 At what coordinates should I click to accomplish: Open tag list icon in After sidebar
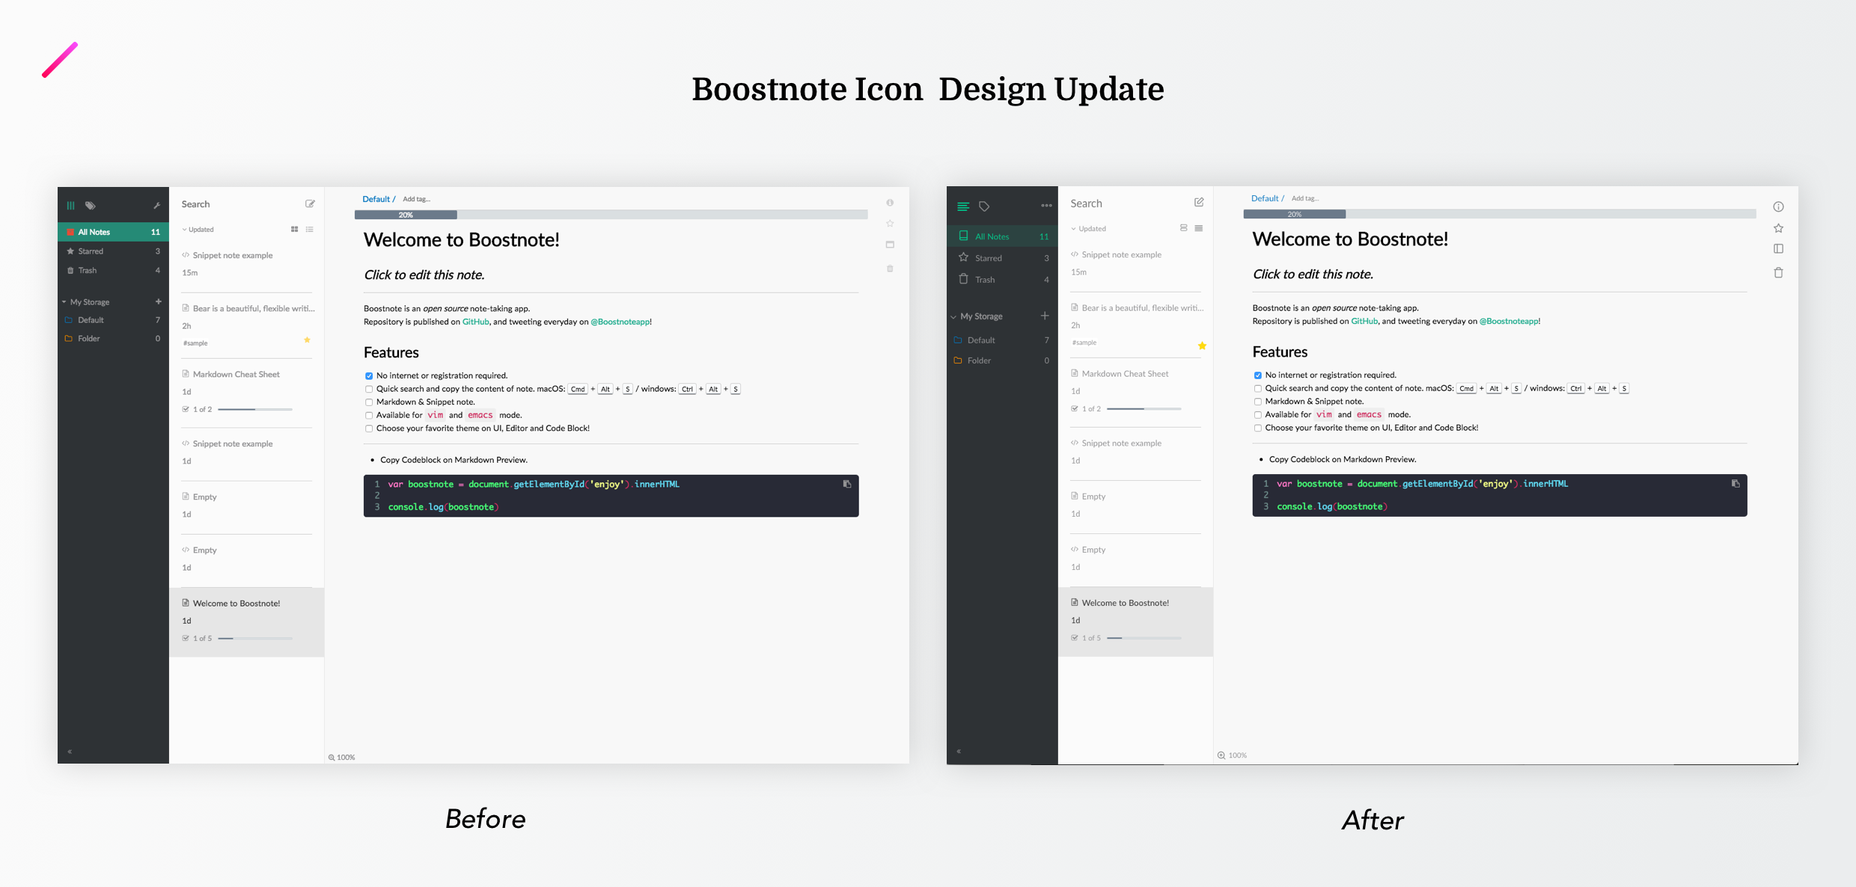tap(984, 206)
